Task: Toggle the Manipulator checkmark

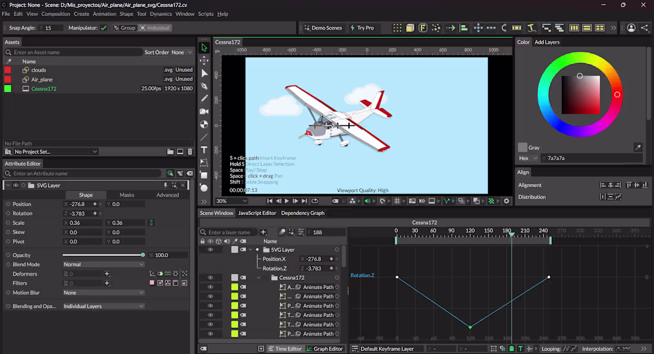Action: 103,28
